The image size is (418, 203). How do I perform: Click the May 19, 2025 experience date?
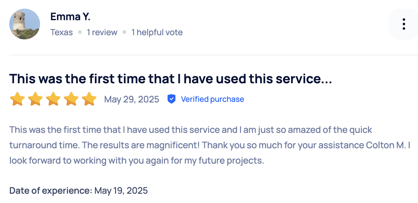(x=121, y=191)
